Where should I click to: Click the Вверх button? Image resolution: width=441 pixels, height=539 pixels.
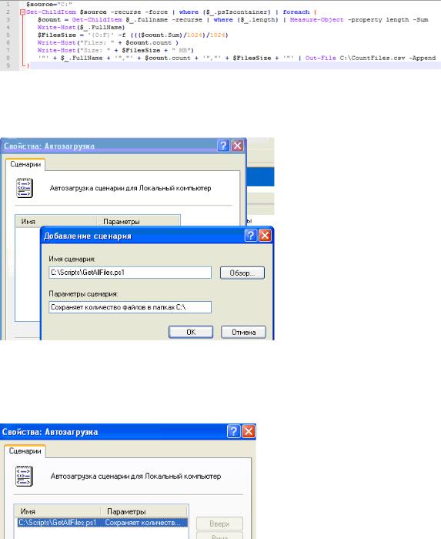tap(219, 524)
